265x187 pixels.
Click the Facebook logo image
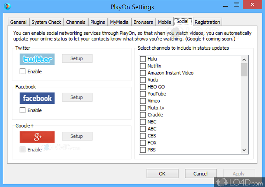[x=37, y=98]
